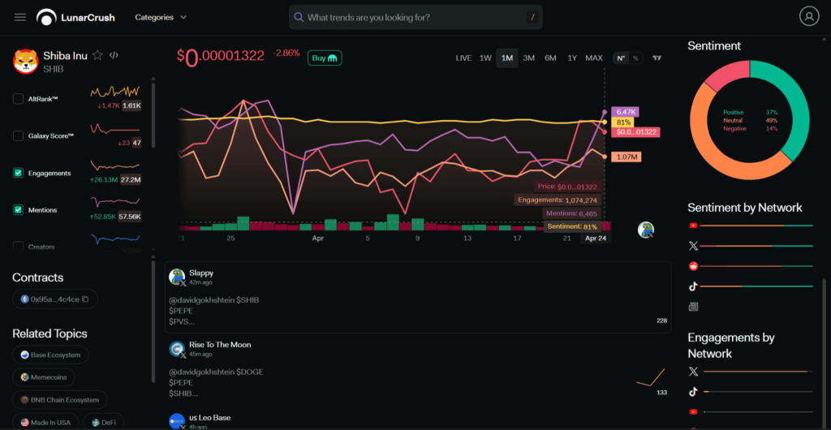Open the Made In USA topic
This screenshot has height=430, width=831.
tap(45, 422)
